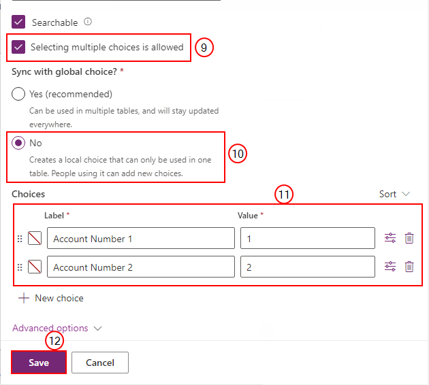Image resolution: width=429 pixels, height=385 pixels.
Task: Pick a color for Account Number 1
Action: click(x=35, y=238)
